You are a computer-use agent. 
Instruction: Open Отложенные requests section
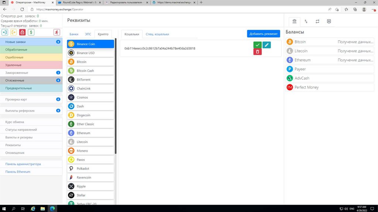[31, 80]
